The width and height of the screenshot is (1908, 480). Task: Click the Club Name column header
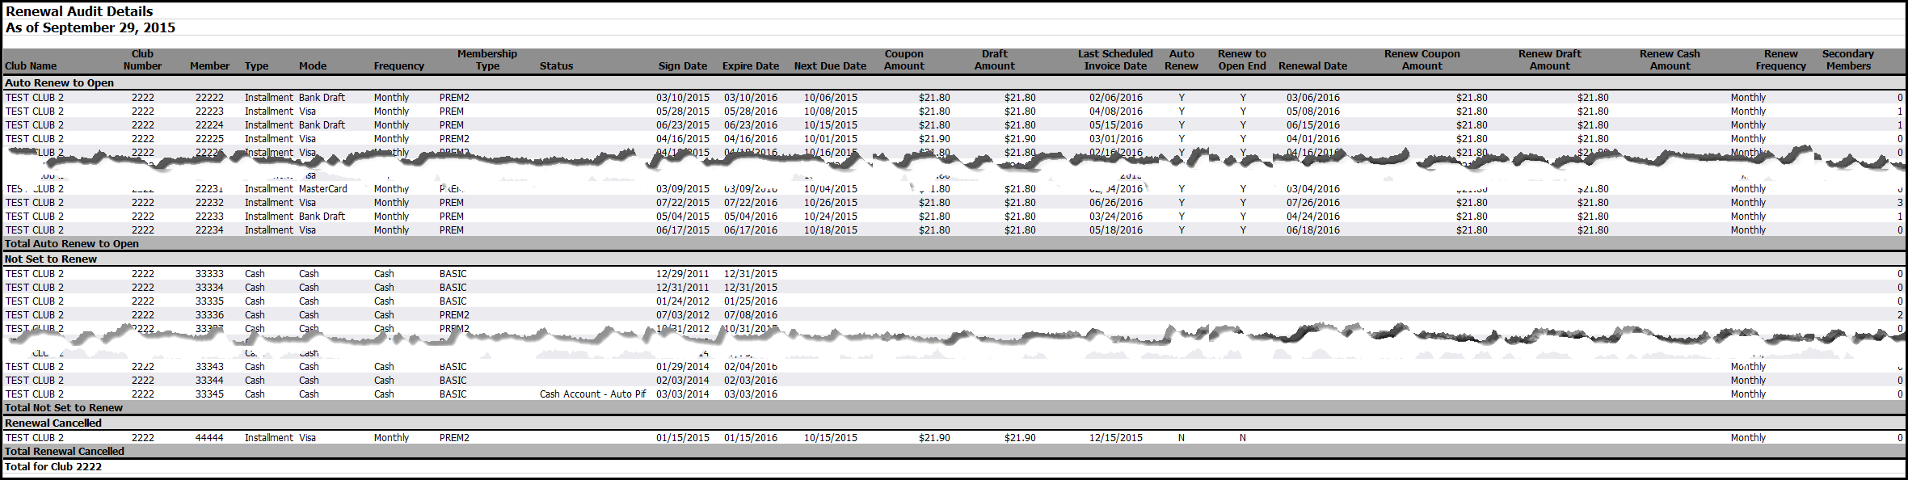tap(31, 66)
